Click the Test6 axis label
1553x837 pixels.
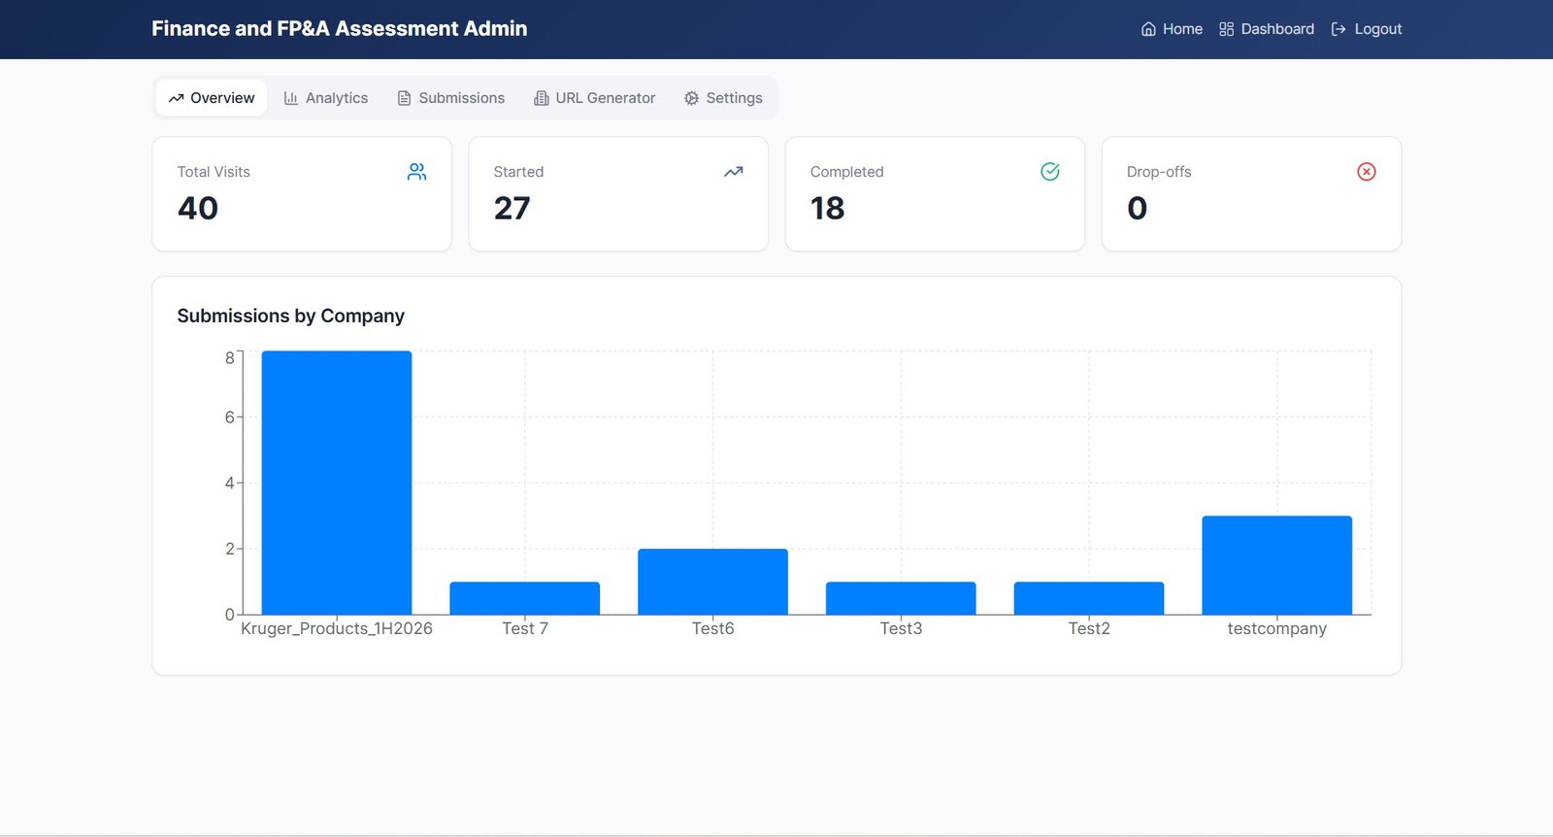(713, 628)
